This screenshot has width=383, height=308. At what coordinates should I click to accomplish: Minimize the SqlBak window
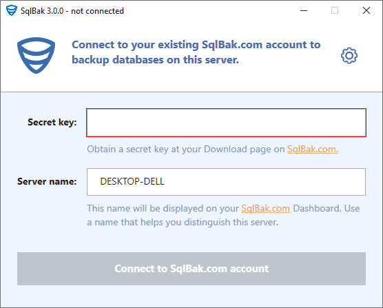click(x=304, y=10)
